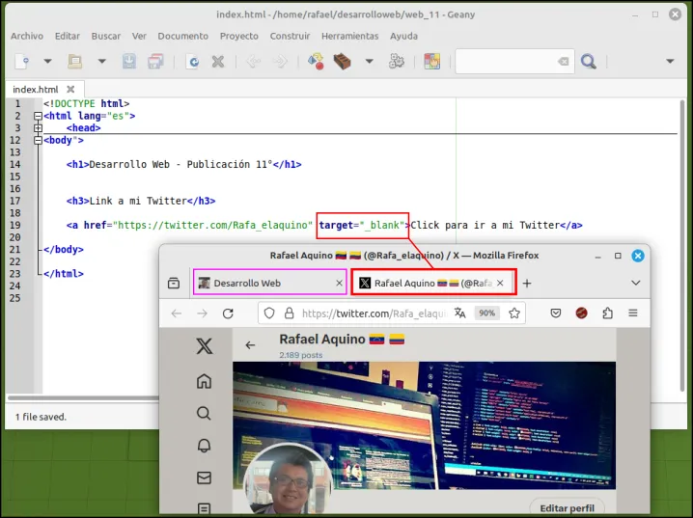Click the Firefox extensions puzzle icon
This screenshot has height=518, width=693.
607,314
